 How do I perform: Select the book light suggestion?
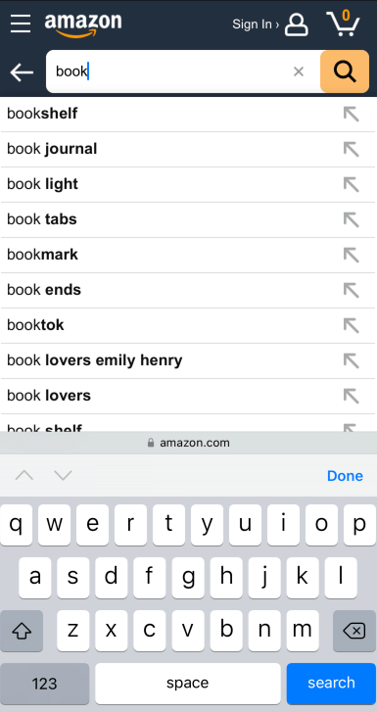pyautogui.click(x=188, y=184)
